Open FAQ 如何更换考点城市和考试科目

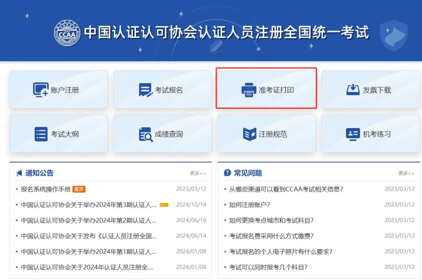pos(271,220)
